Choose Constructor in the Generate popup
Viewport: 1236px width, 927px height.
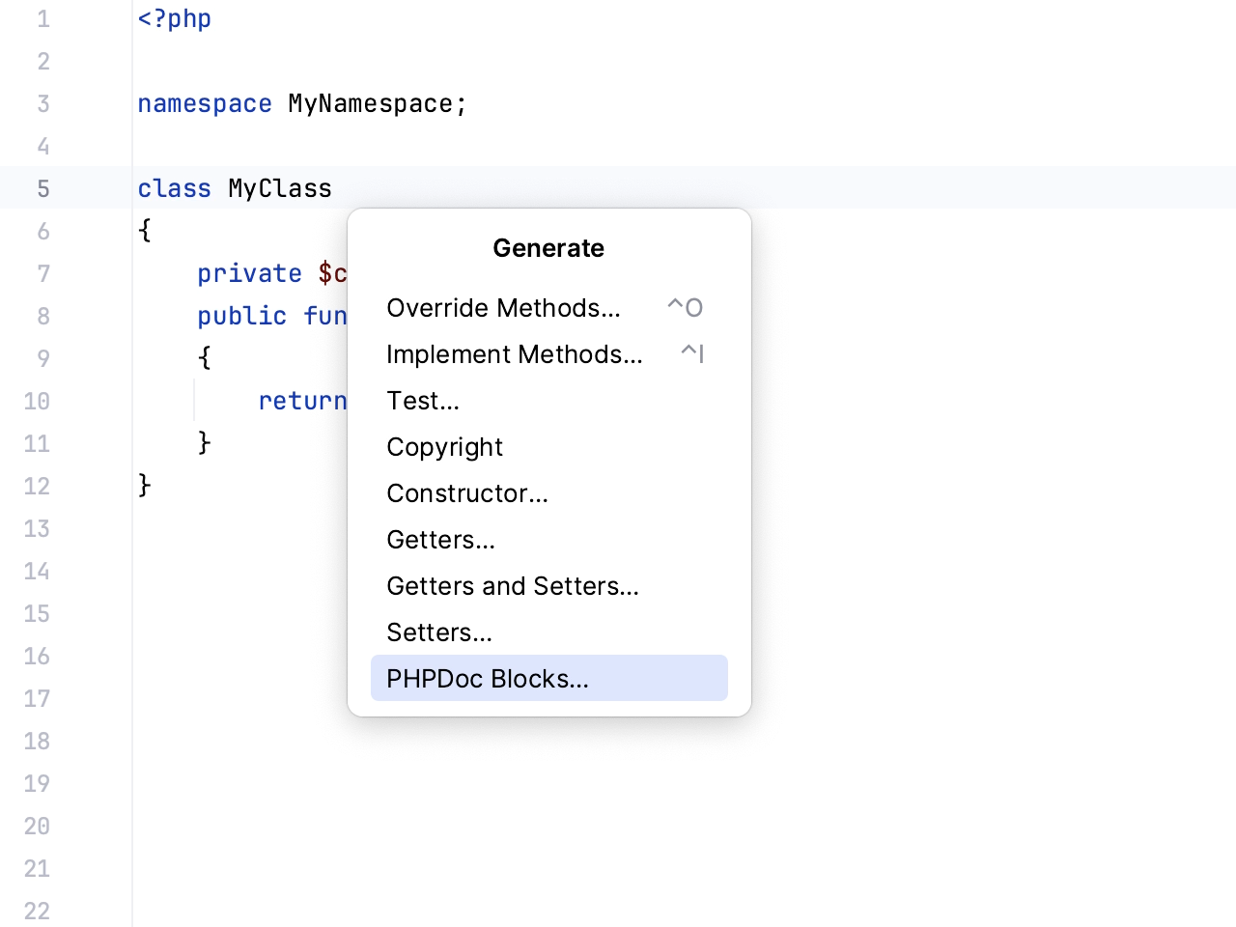(466, 493)
